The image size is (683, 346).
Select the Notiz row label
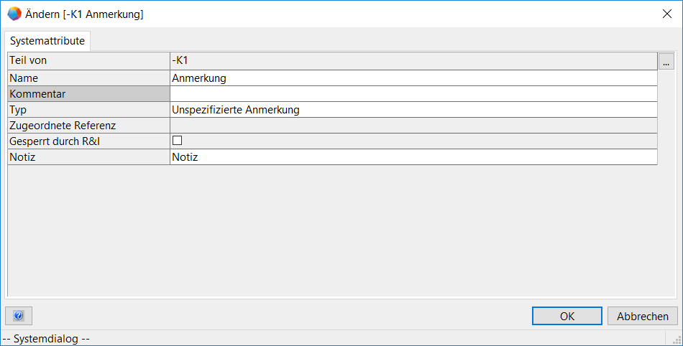point(88,157)
